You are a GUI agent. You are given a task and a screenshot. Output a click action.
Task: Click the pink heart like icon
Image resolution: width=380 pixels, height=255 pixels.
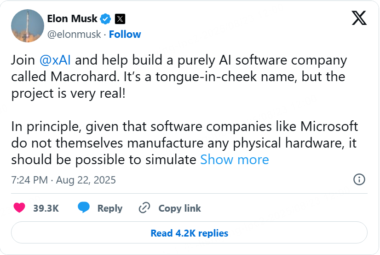[19, 208]
